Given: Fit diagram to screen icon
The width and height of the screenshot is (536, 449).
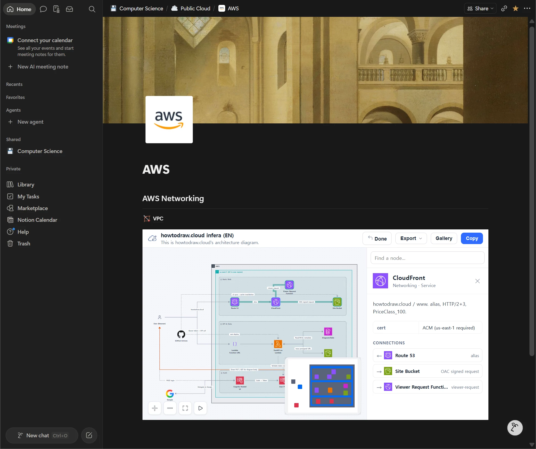Looking at the screenshot, I should [x=185, y=408].
